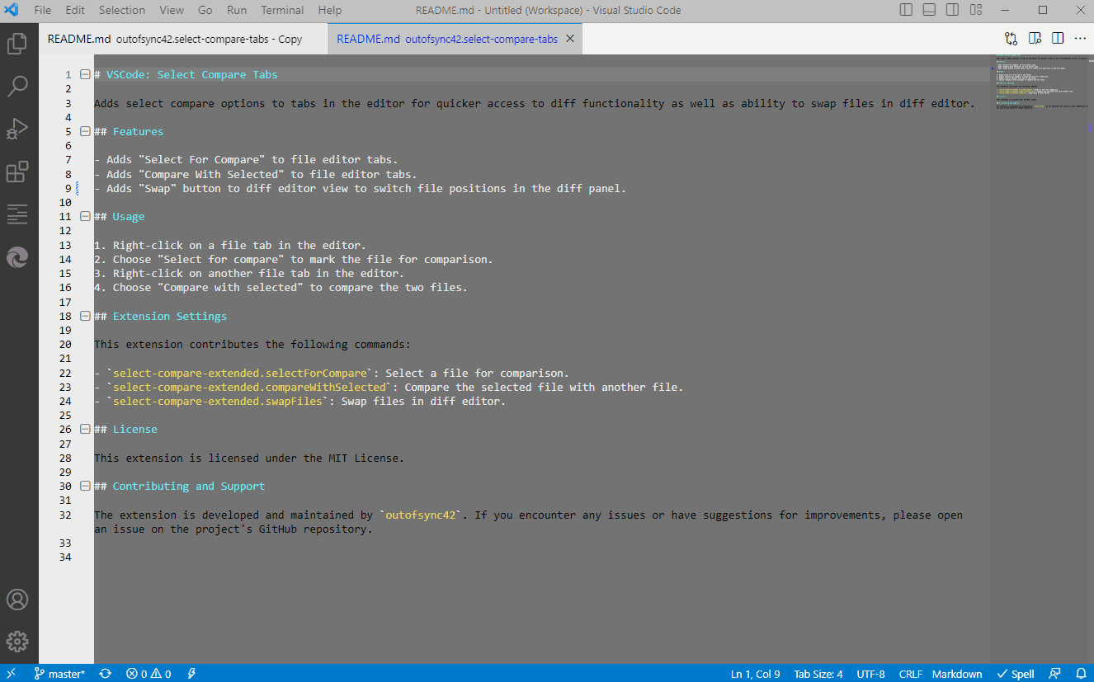This screenshot has width=1094, height=682.
Task: Open the UTF-8 encoding selector
Action: pos(870,674)
